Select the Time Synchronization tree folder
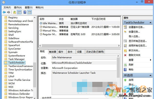This screenshot has height=99, width=154. (x=18, y=70)
